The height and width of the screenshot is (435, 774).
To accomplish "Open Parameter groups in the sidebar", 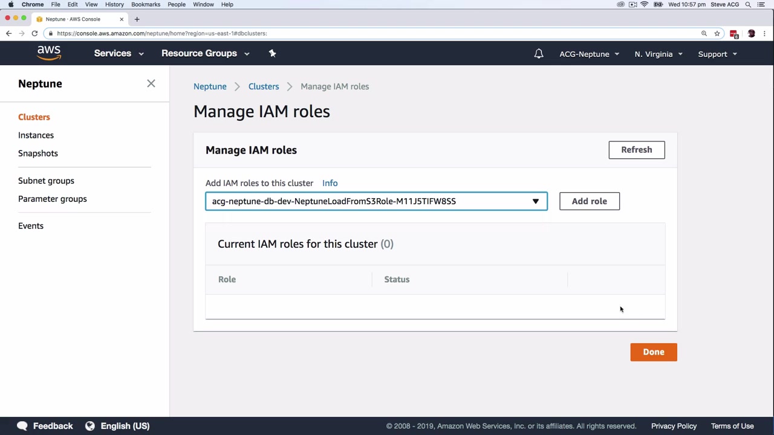I will point(53,199).
